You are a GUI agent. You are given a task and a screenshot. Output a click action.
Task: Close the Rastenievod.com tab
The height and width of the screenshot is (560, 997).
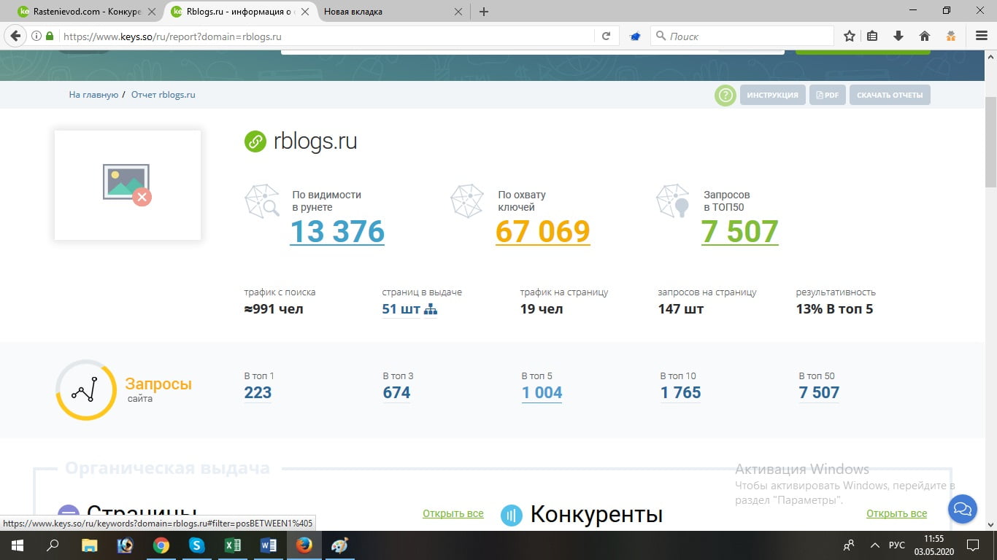pos(152,12)
